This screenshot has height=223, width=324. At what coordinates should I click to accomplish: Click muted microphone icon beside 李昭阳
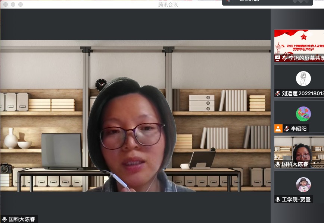(x=286, y=129)
